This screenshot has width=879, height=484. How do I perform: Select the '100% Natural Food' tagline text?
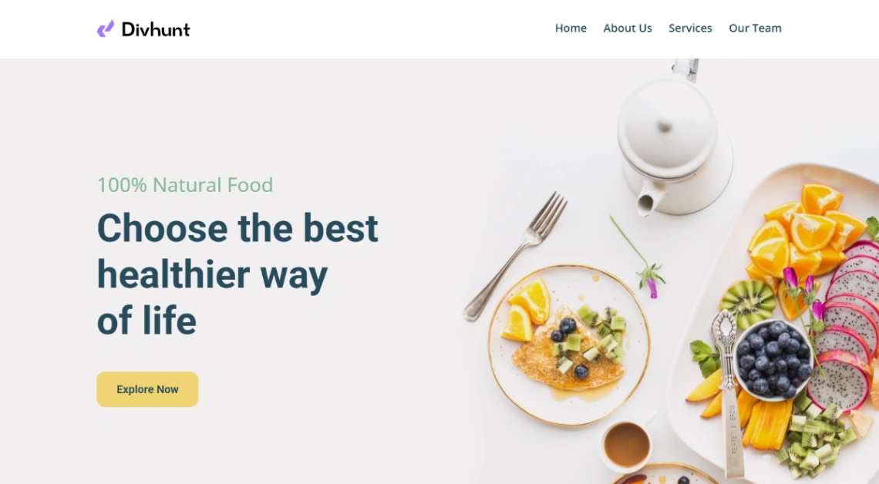click(x=185, y=185)
